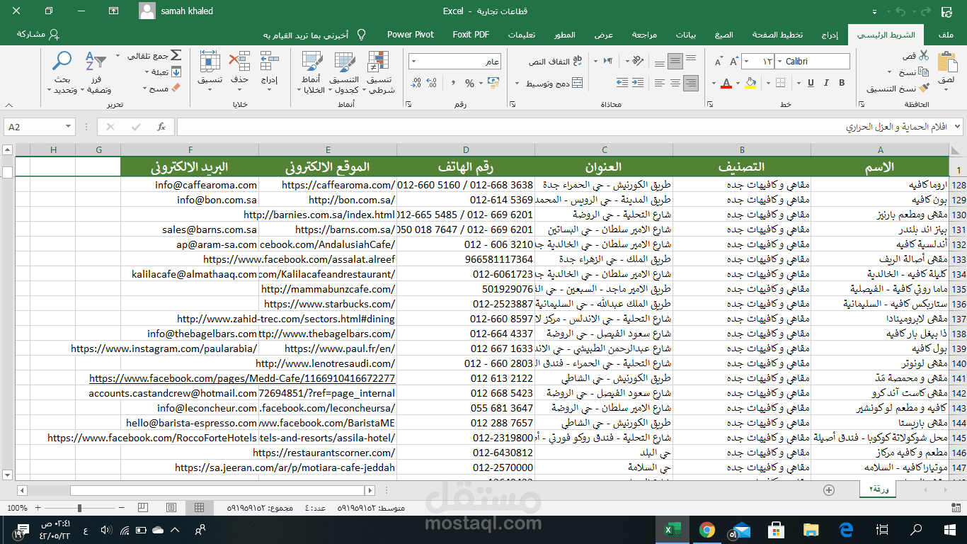The image size is (967, 544).
Task: Open the font size dropdown
Action: (x=748, y=62)
